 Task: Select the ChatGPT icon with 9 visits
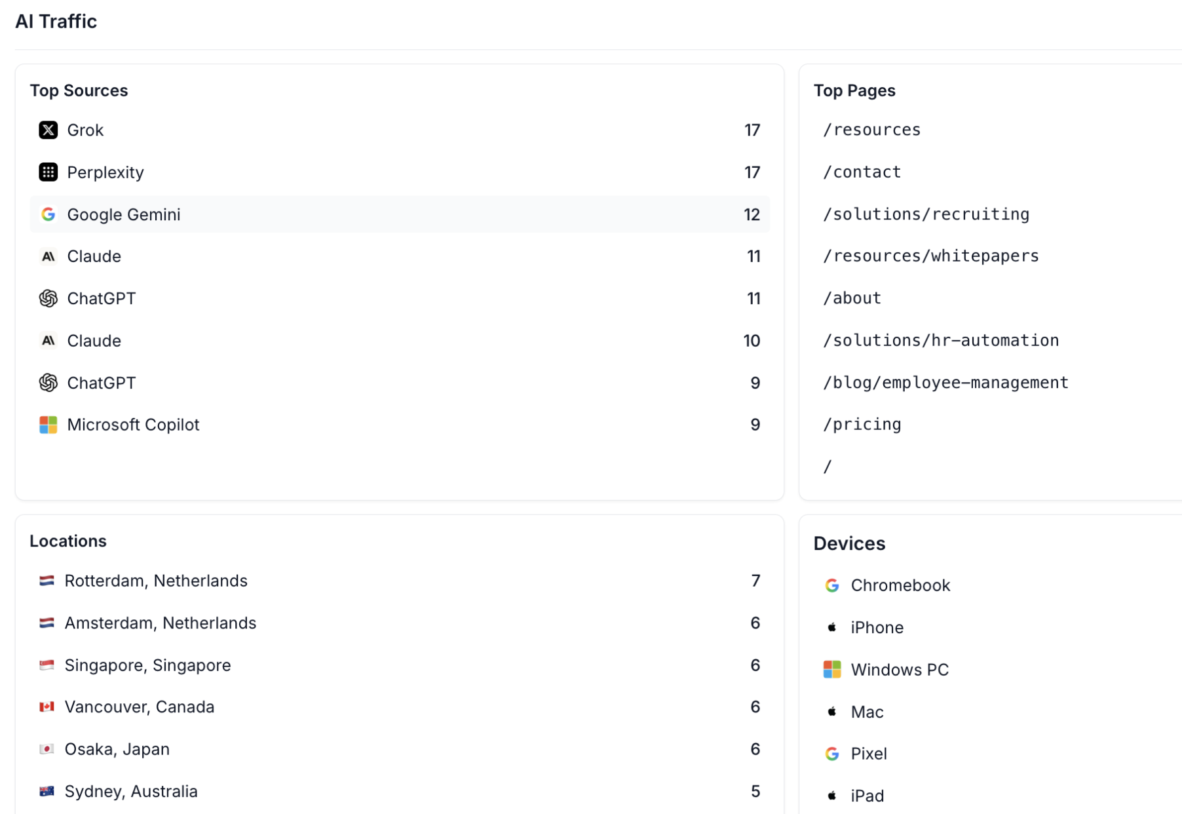tap(48, 382)
